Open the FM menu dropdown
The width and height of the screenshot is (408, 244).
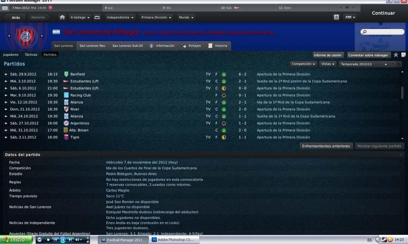(x=350, y=17)
